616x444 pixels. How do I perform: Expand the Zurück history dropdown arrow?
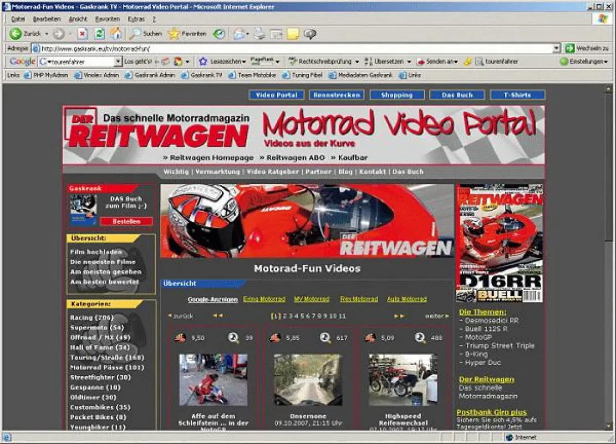(x=47, y=34)
